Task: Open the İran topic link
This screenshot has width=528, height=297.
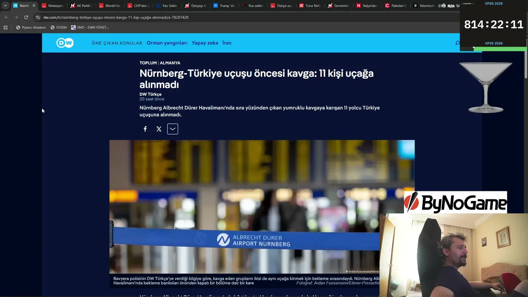Action: (227, 43)
